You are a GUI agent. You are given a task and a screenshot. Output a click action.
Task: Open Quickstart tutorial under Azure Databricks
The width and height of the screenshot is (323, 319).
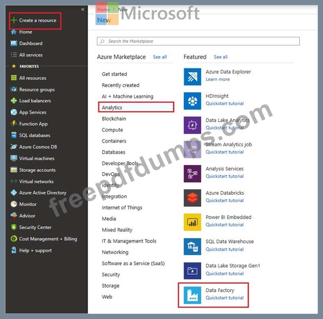tap(224, 201)
